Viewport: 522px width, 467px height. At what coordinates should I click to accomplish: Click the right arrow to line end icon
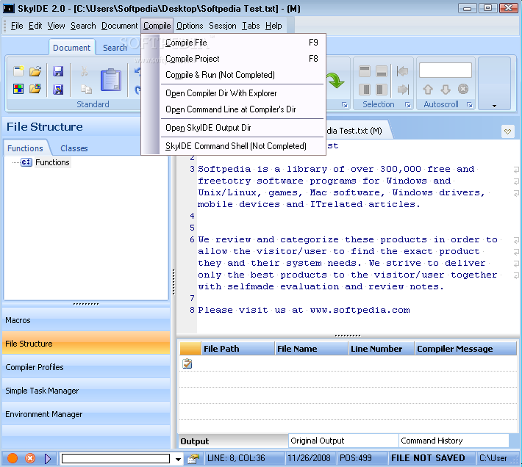click(x=402, y=89)
